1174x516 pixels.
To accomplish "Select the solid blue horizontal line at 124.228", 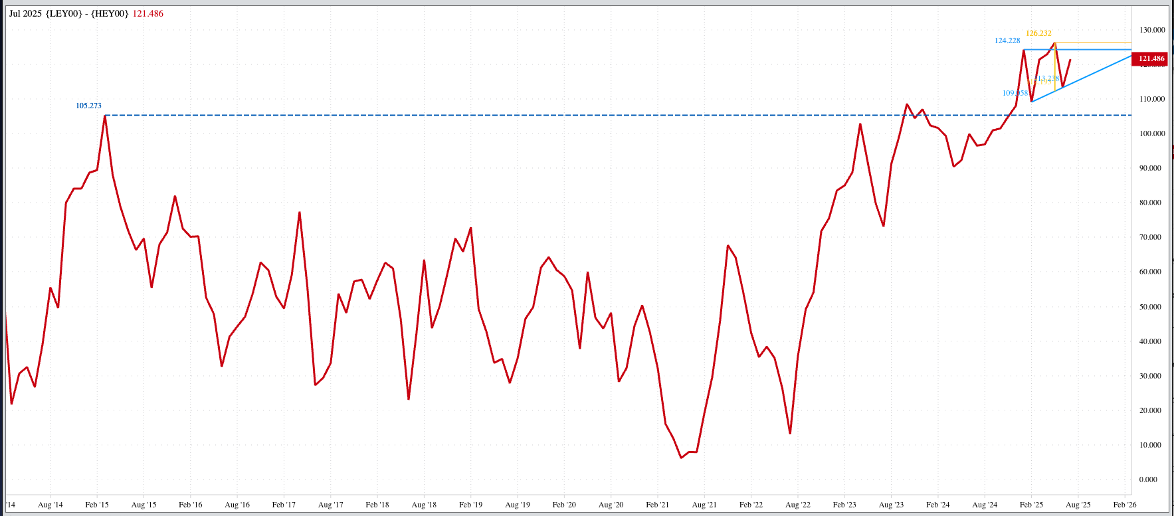I will 1096,50.
